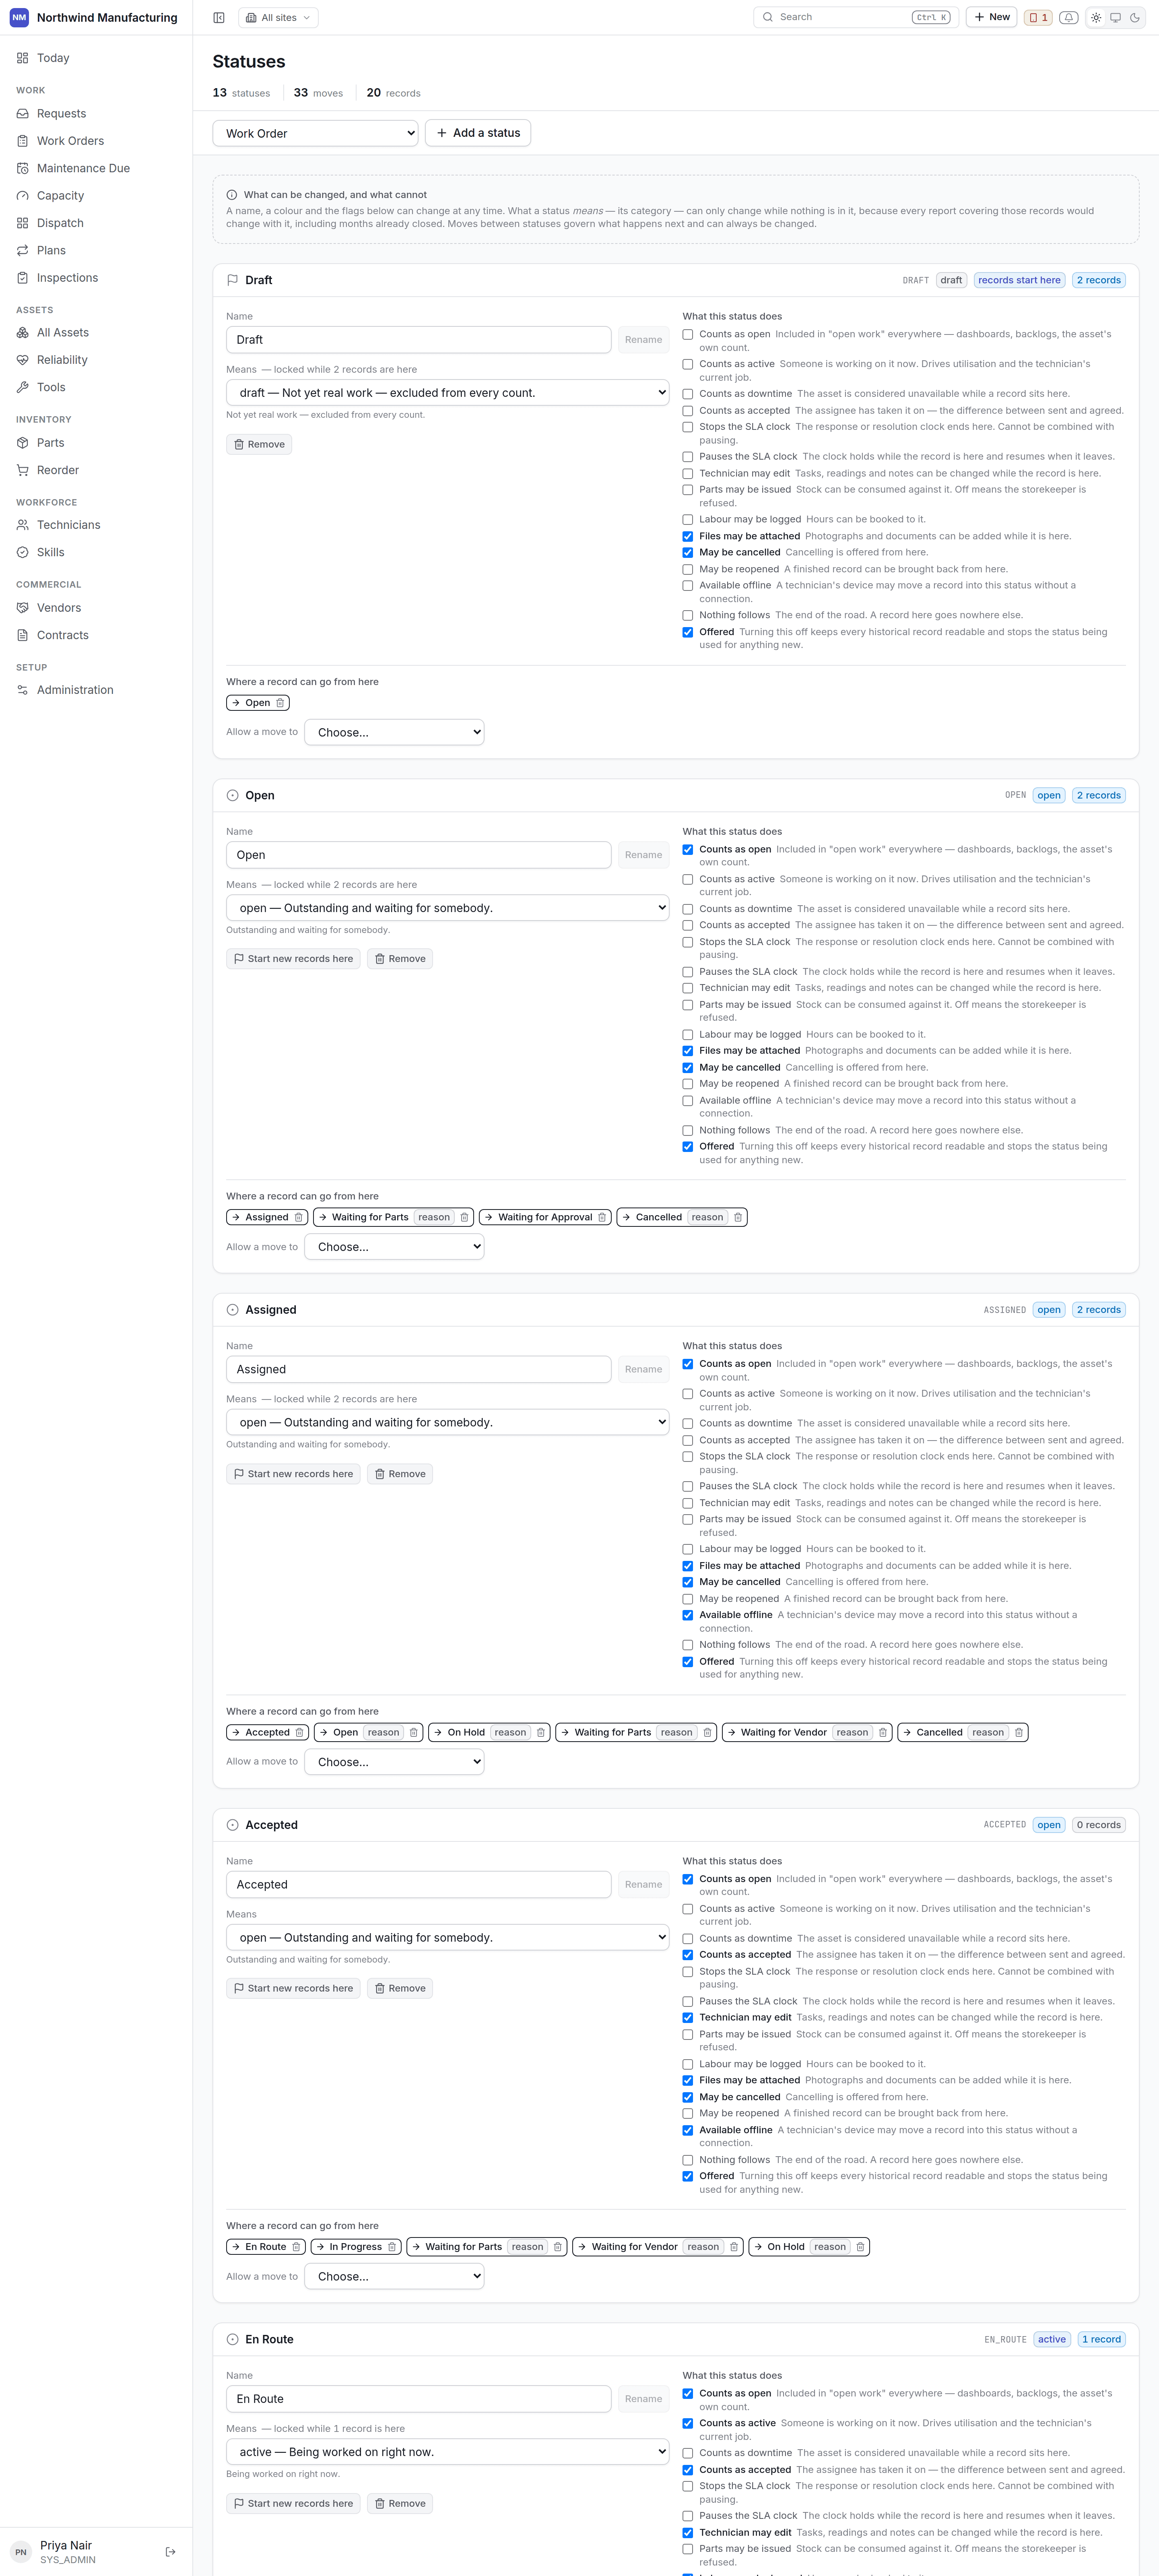Image resolution: width=1159 pixels, height=2576 pixels.
Task: Open Contracts in the sidebar
Action: click(x=96, y=635)
